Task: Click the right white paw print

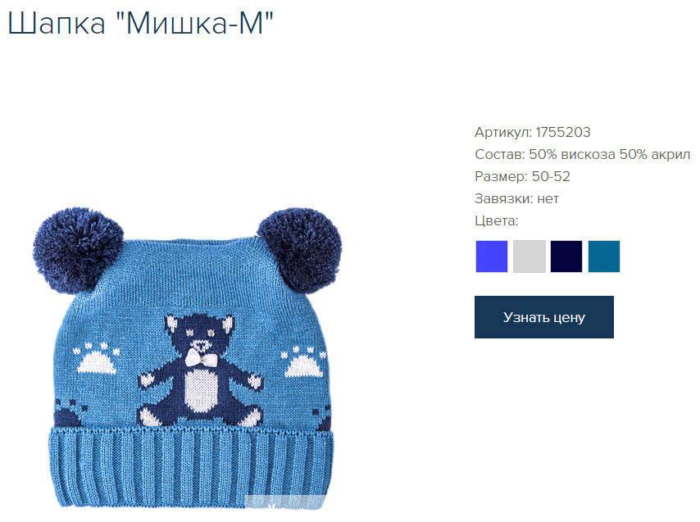Action: point(303,361)
